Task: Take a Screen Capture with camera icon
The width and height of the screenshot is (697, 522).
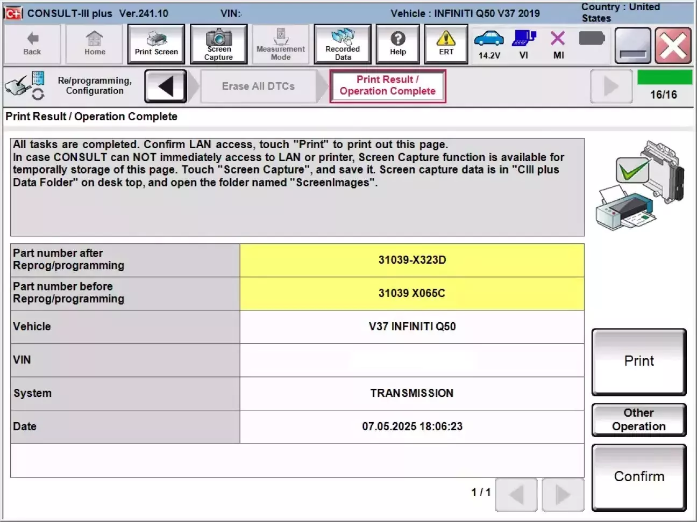Action: (218, 44)
